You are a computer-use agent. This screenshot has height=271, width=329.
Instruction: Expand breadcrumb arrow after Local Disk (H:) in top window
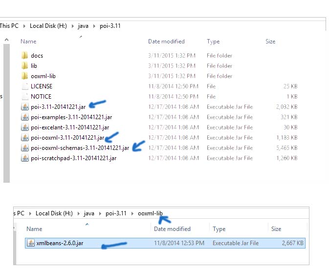(73, 26)
